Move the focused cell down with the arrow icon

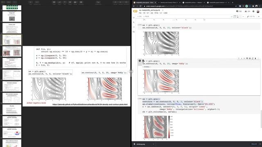pos(242,58)
